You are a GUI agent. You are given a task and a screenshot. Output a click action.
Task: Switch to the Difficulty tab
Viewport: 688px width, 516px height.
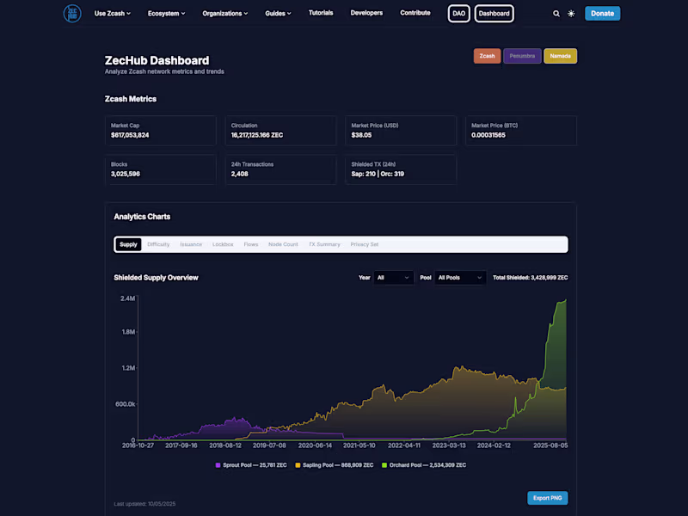point(158,244)
